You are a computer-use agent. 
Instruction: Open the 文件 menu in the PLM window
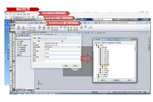(x=6, y=14)
